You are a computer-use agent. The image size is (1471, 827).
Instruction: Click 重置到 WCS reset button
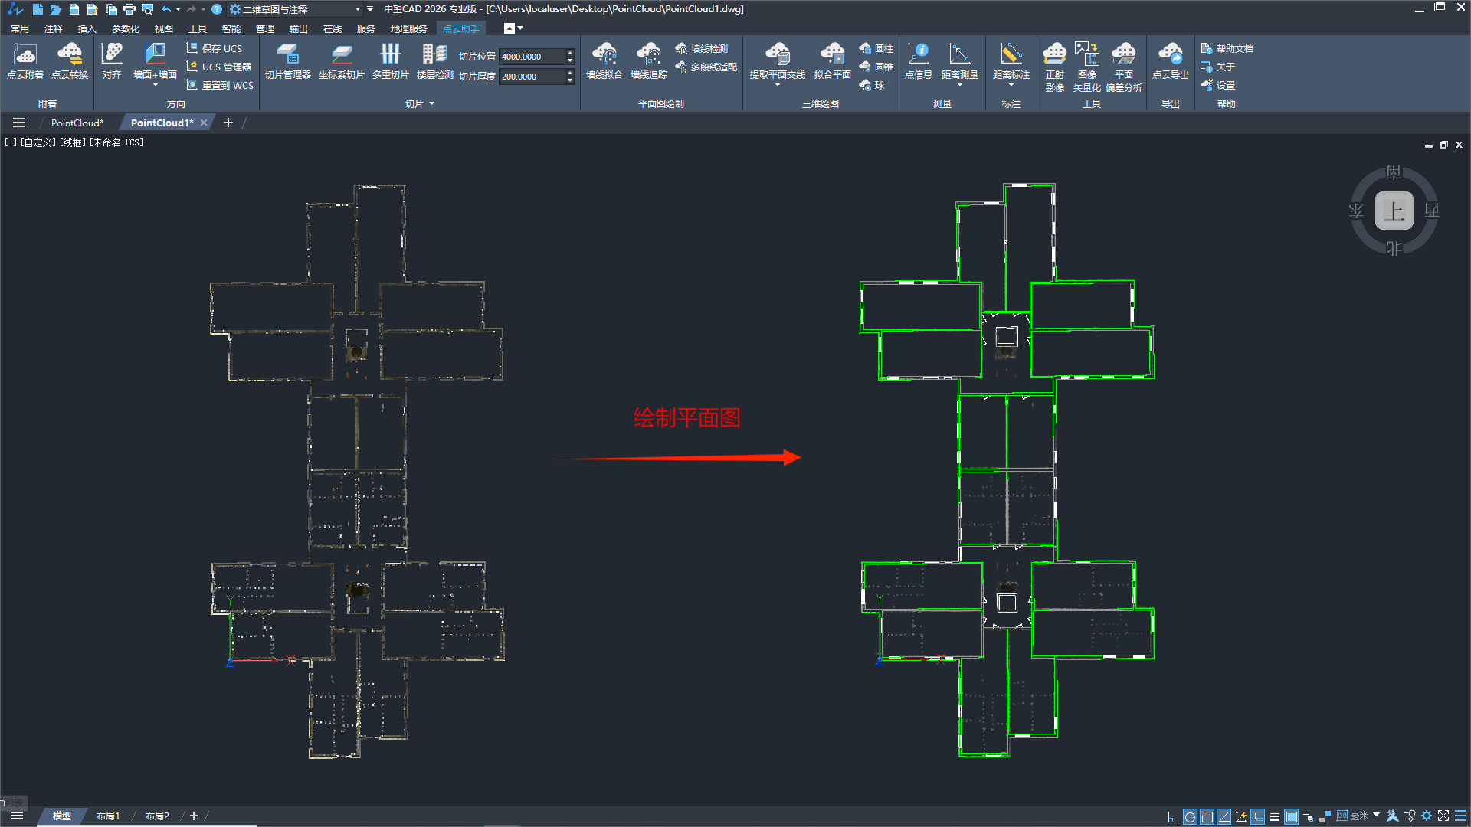[x=220, y=86]
